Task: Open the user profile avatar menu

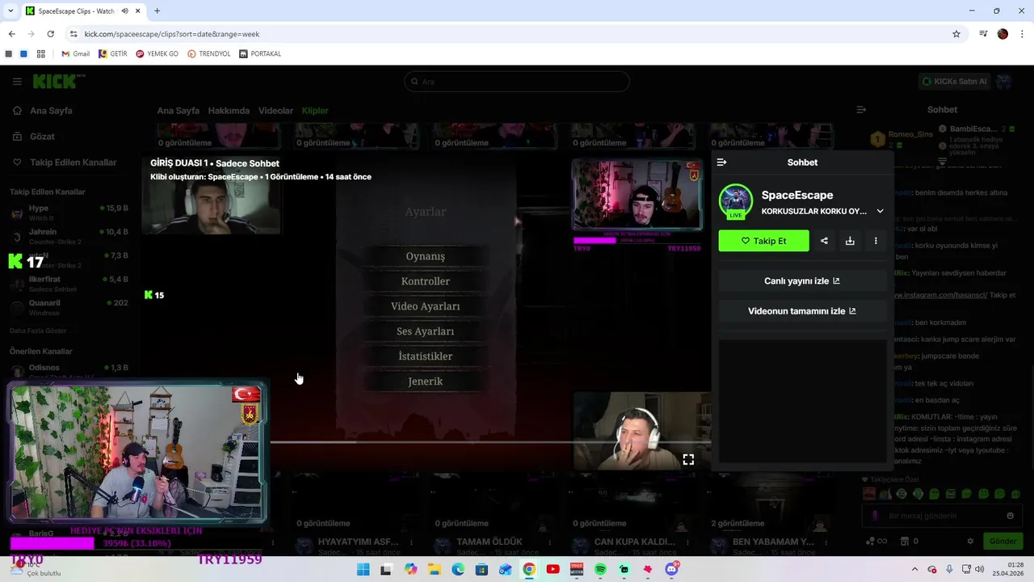Action: (x=1004, y=82)
